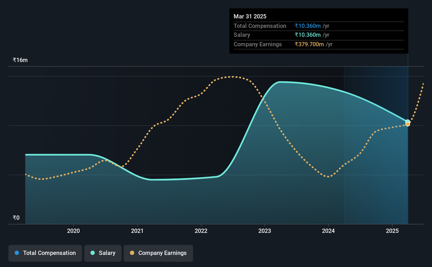Click the Salary label in tooltip
This screenshot has height=267, width=432.
pos(242,35)
